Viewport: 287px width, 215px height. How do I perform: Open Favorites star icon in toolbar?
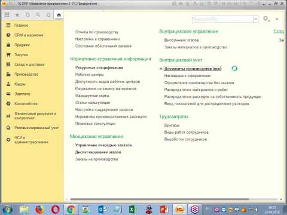[17, 15]
